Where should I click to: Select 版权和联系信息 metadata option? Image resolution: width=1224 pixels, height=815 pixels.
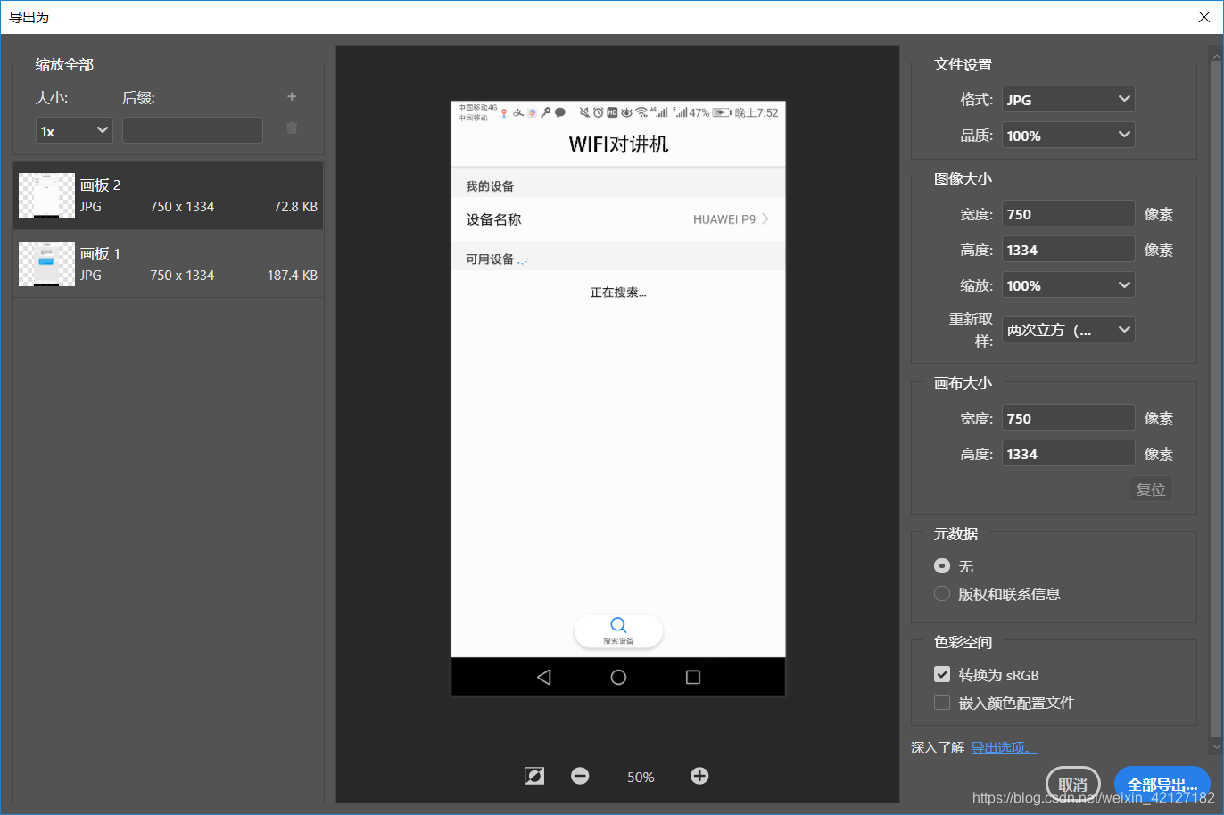coord(942,593)
